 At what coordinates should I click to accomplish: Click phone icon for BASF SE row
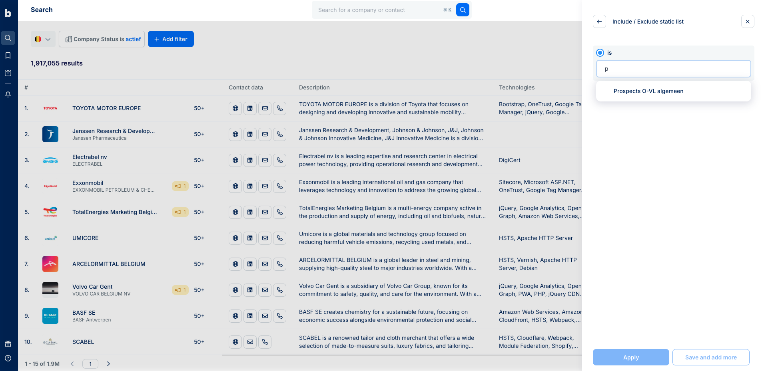pos(280,316)
